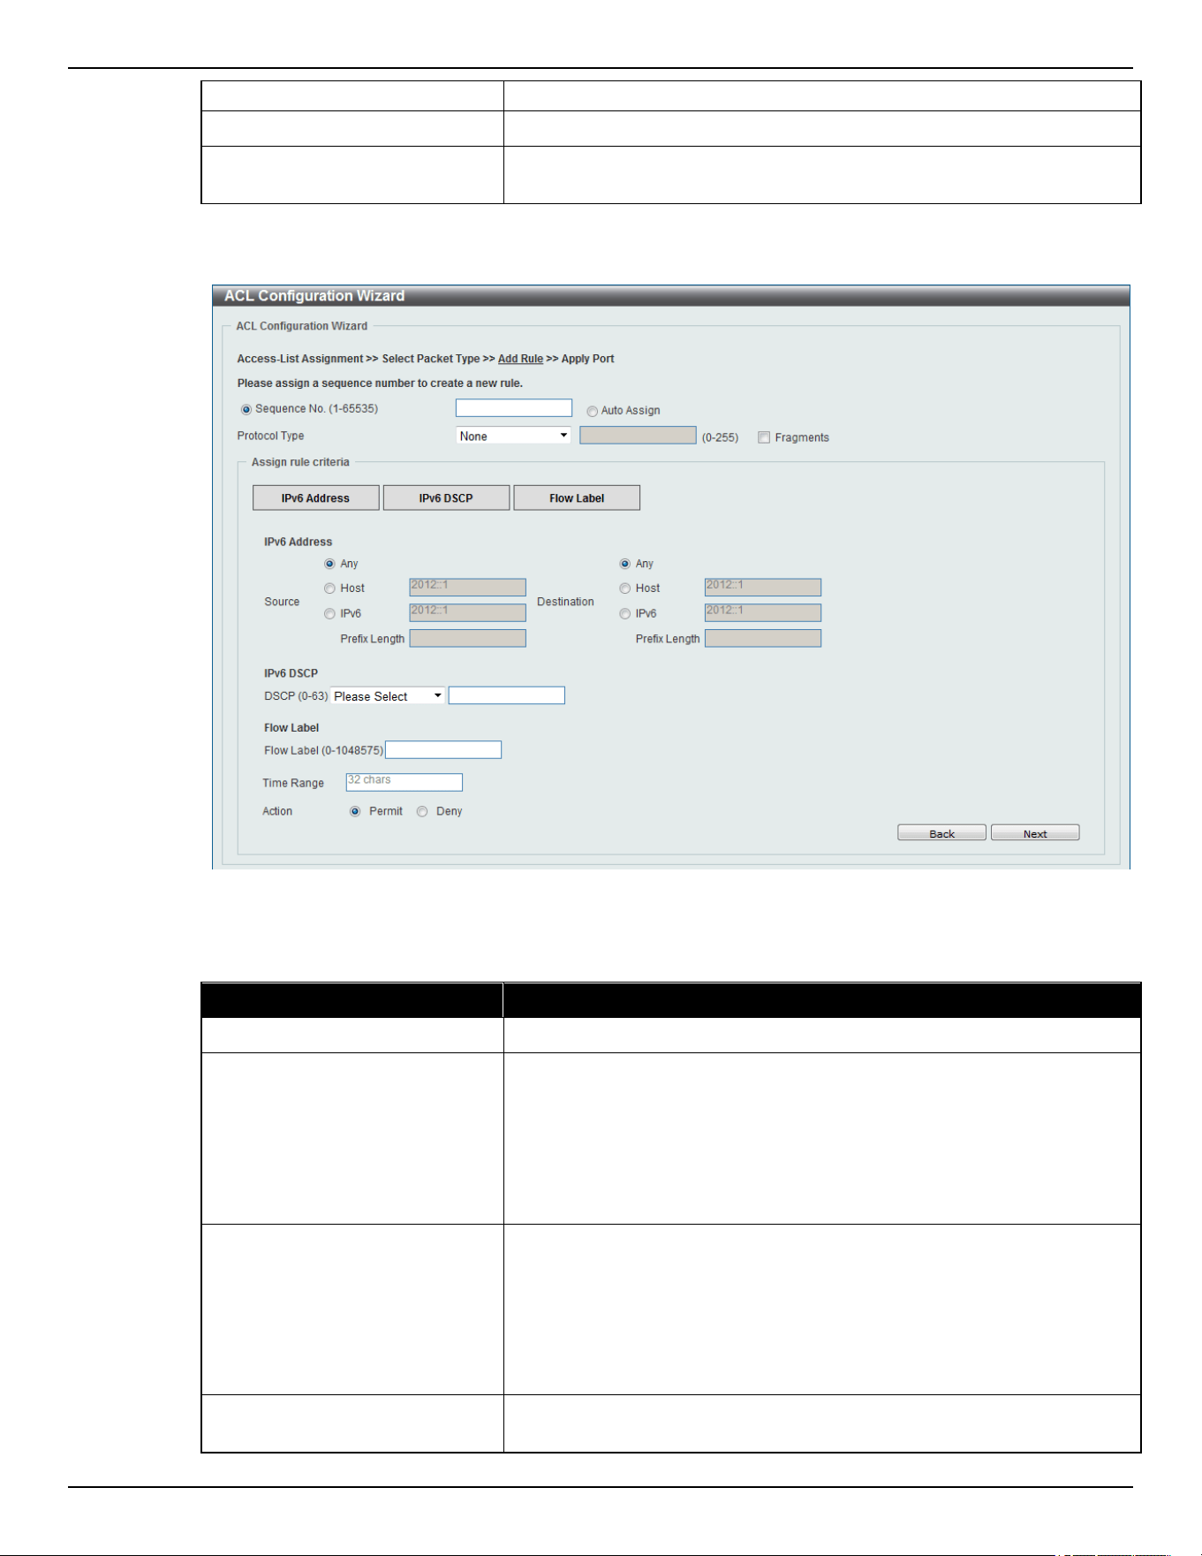Viewport: 1202px width, 1556px height.
Task: Select Host radio under Destination
Action: point(624,588)
